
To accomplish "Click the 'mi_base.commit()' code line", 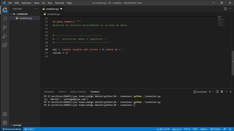I will pyautogui.click(x=67, y=22).
